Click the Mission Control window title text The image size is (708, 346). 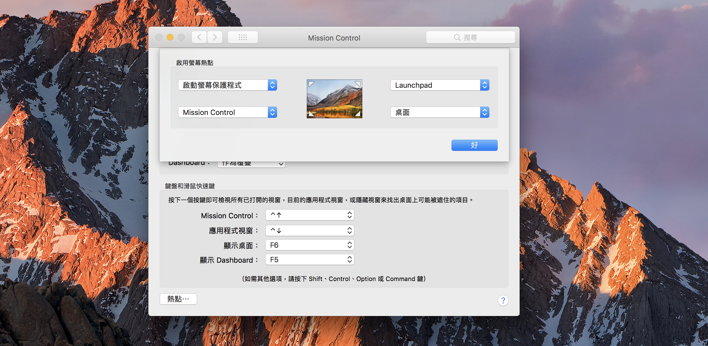(x=334, y=38)
